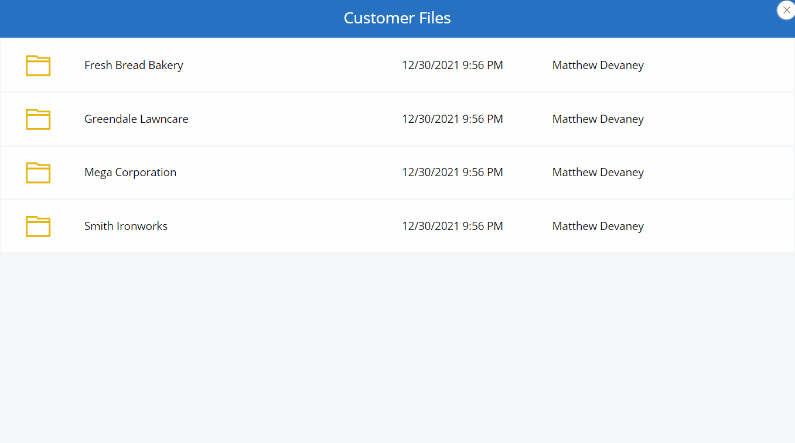The width and height of the screenshot is (795, 443).
Task: Click the Mega Corporation owner name
Action: click(x=598, y=173)
